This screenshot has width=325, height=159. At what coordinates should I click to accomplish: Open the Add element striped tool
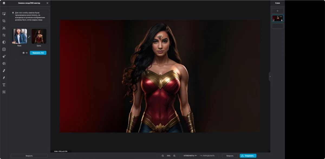[4, 92]
